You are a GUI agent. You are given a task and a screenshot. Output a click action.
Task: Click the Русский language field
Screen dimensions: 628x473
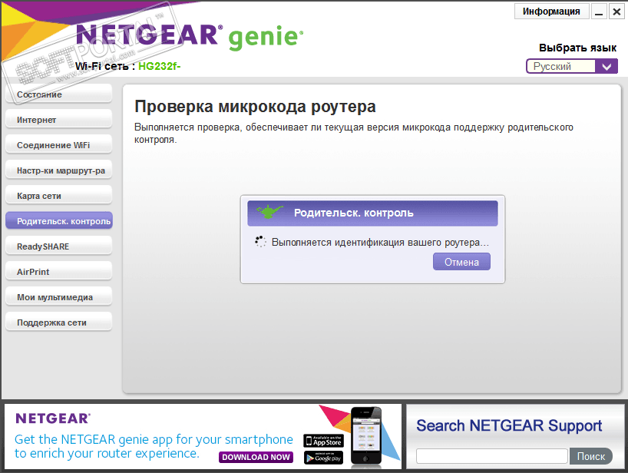(x=561, y=66)
